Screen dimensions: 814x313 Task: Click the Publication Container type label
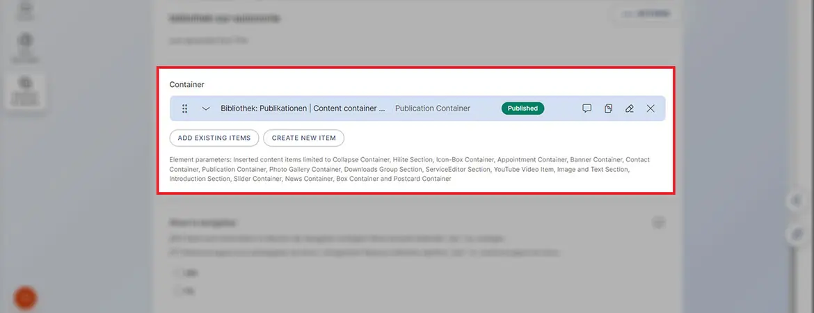coord(433,109)
